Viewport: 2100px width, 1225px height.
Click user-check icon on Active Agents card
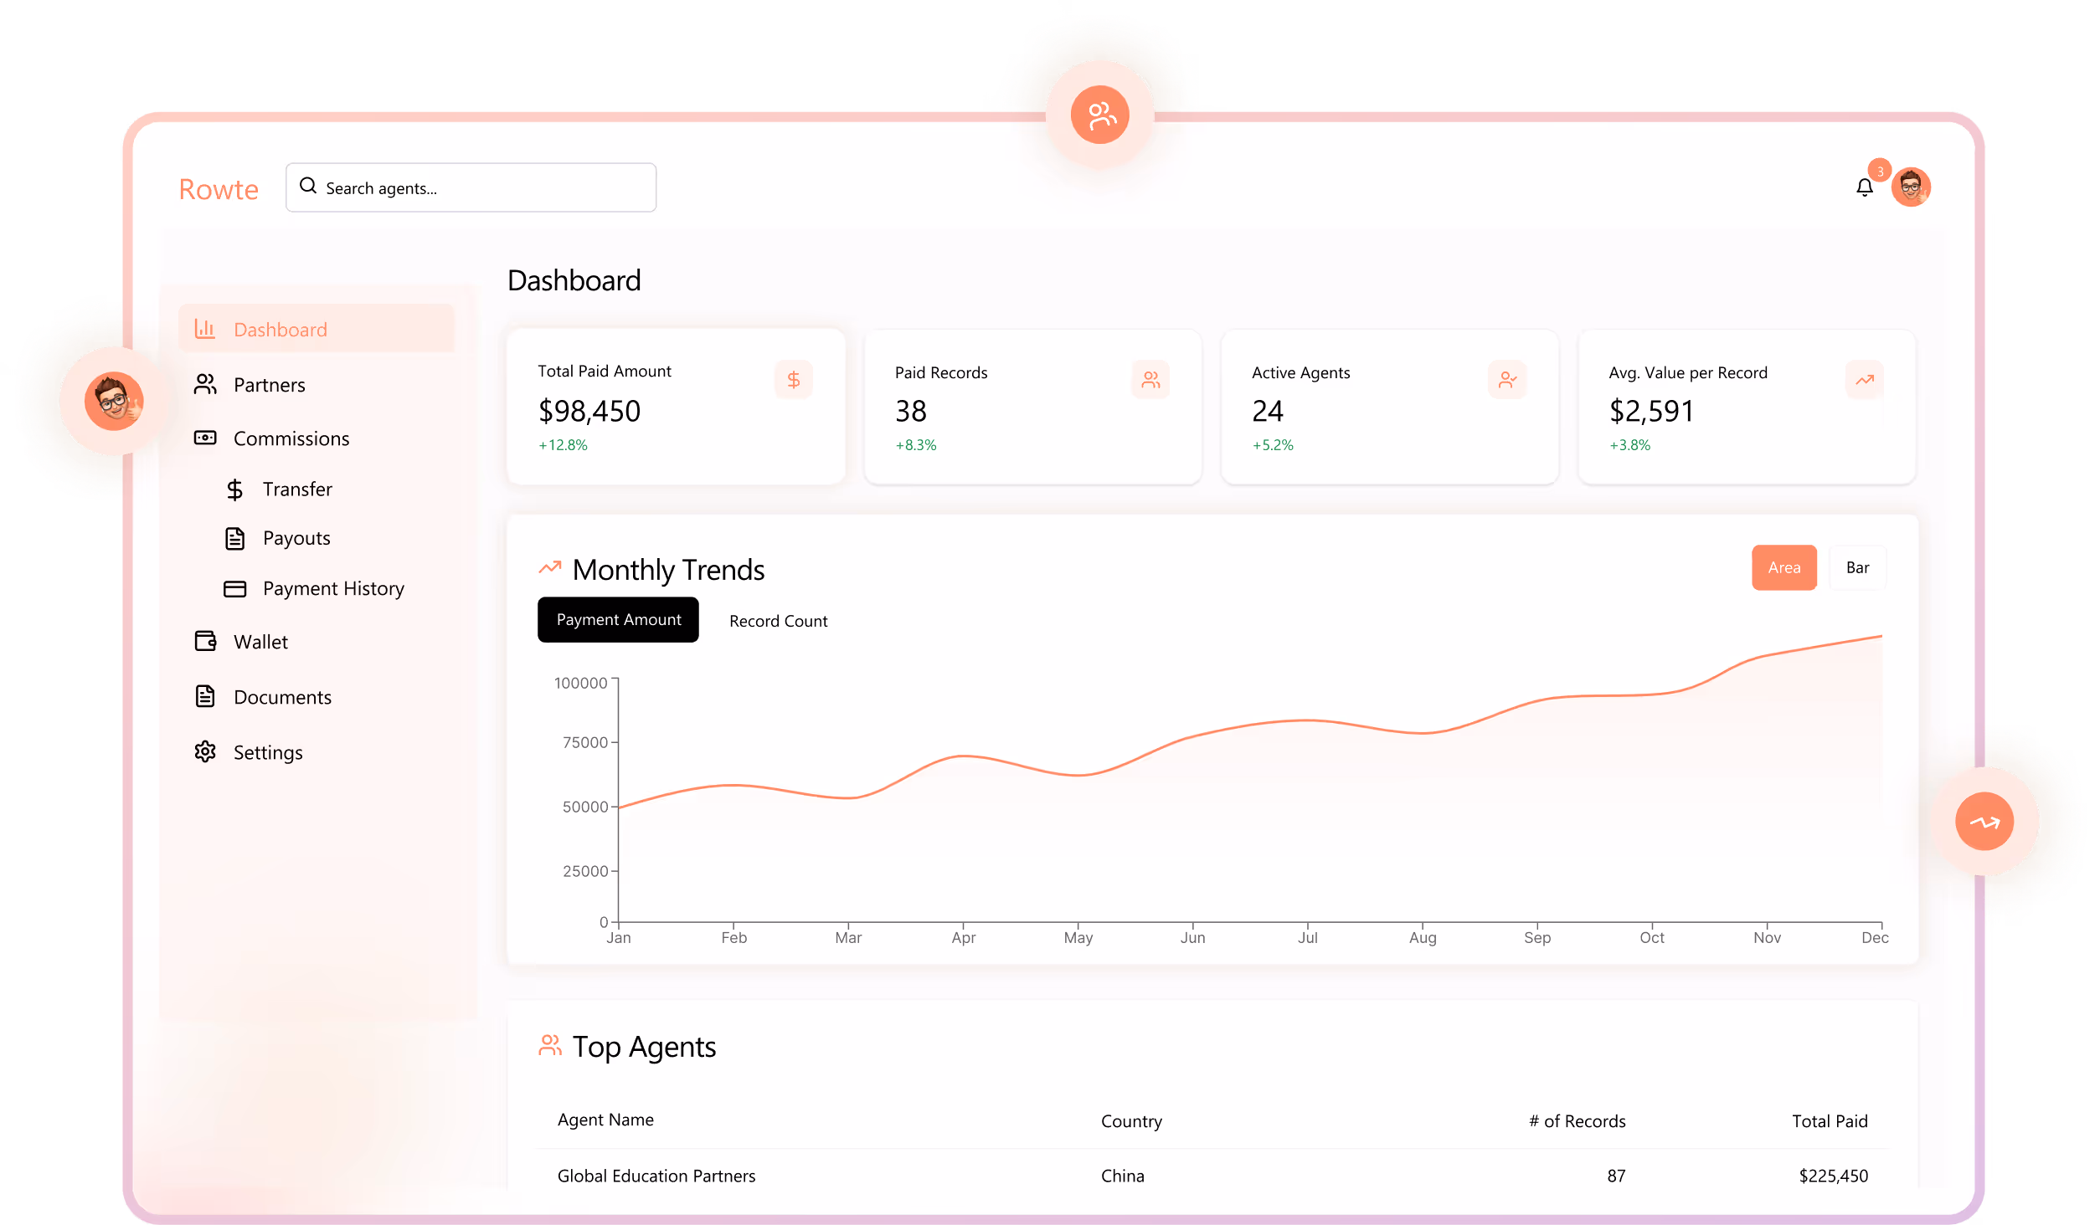click(x=1507, y=380)
